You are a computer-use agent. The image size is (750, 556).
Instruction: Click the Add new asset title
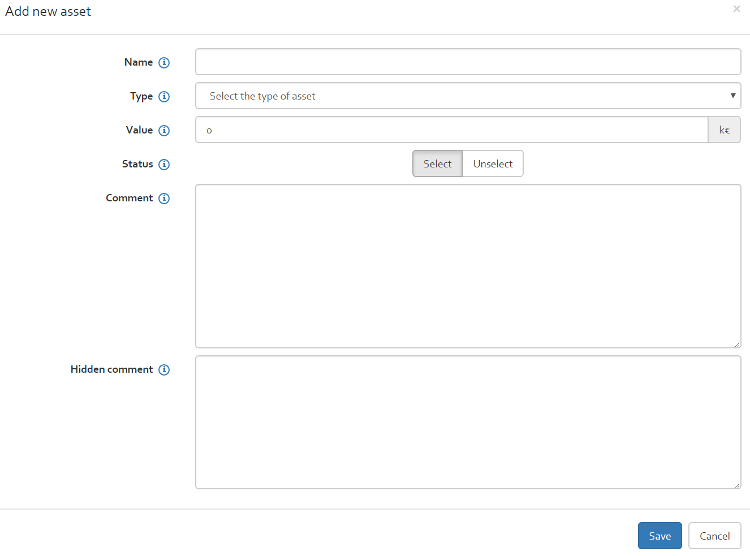(48, 11)
